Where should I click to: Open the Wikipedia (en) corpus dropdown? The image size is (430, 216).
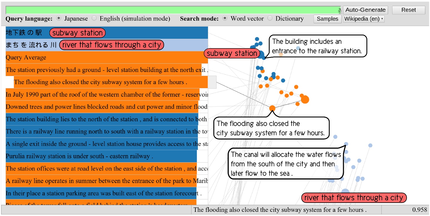tap(364, 19)
